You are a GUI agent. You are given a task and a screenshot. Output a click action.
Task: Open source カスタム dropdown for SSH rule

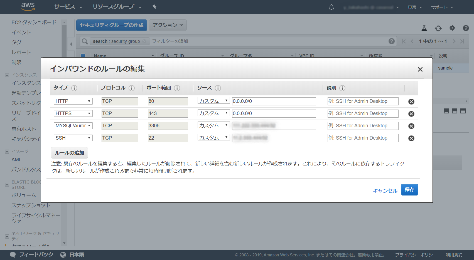[214, 138]
